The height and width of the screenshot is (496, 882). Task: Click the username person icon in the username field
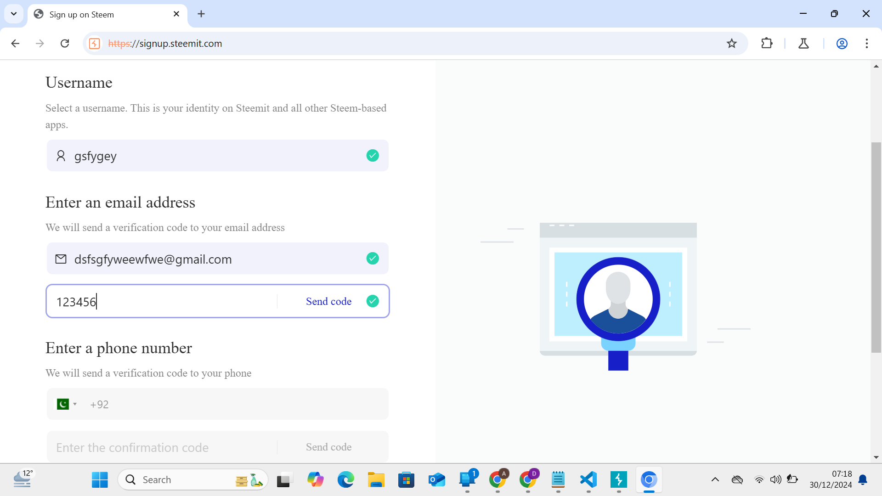[61, 156]
